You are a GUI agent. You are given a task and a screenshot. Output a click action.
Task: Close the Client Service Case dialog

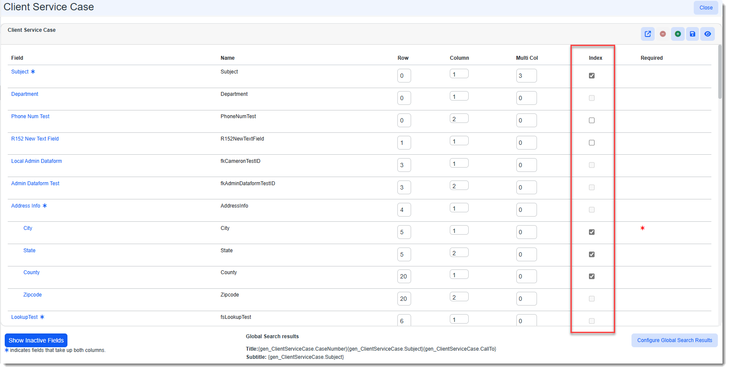705,8
